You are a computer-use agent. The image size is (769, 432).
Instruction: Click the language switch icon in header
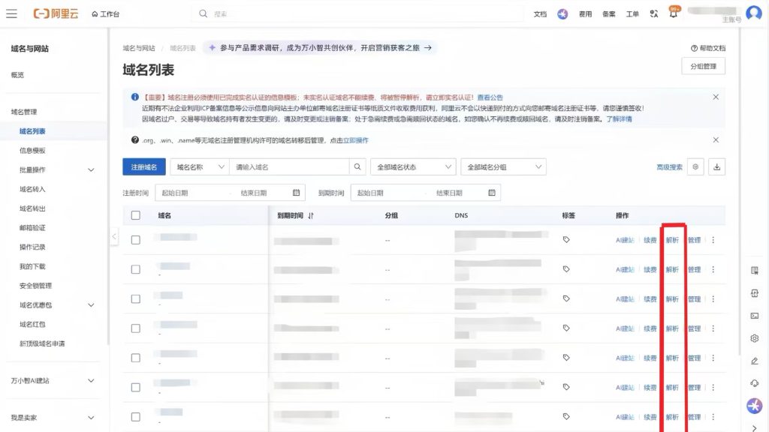(x=653, y=13)
